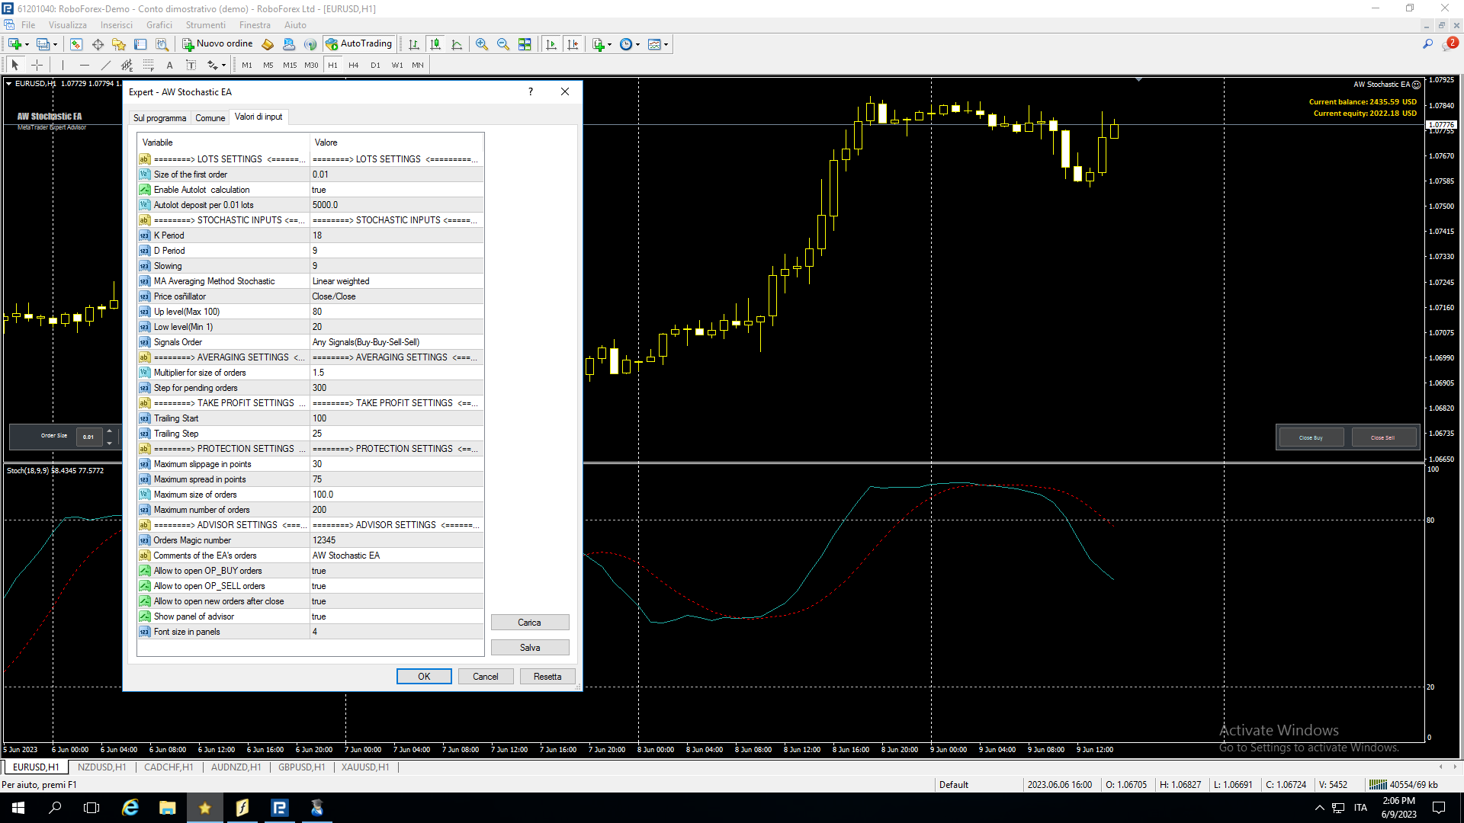Open the Strumenti menu
Image resolution: width=1464 pixels, height=823 pixels.
tap(205, 25)
